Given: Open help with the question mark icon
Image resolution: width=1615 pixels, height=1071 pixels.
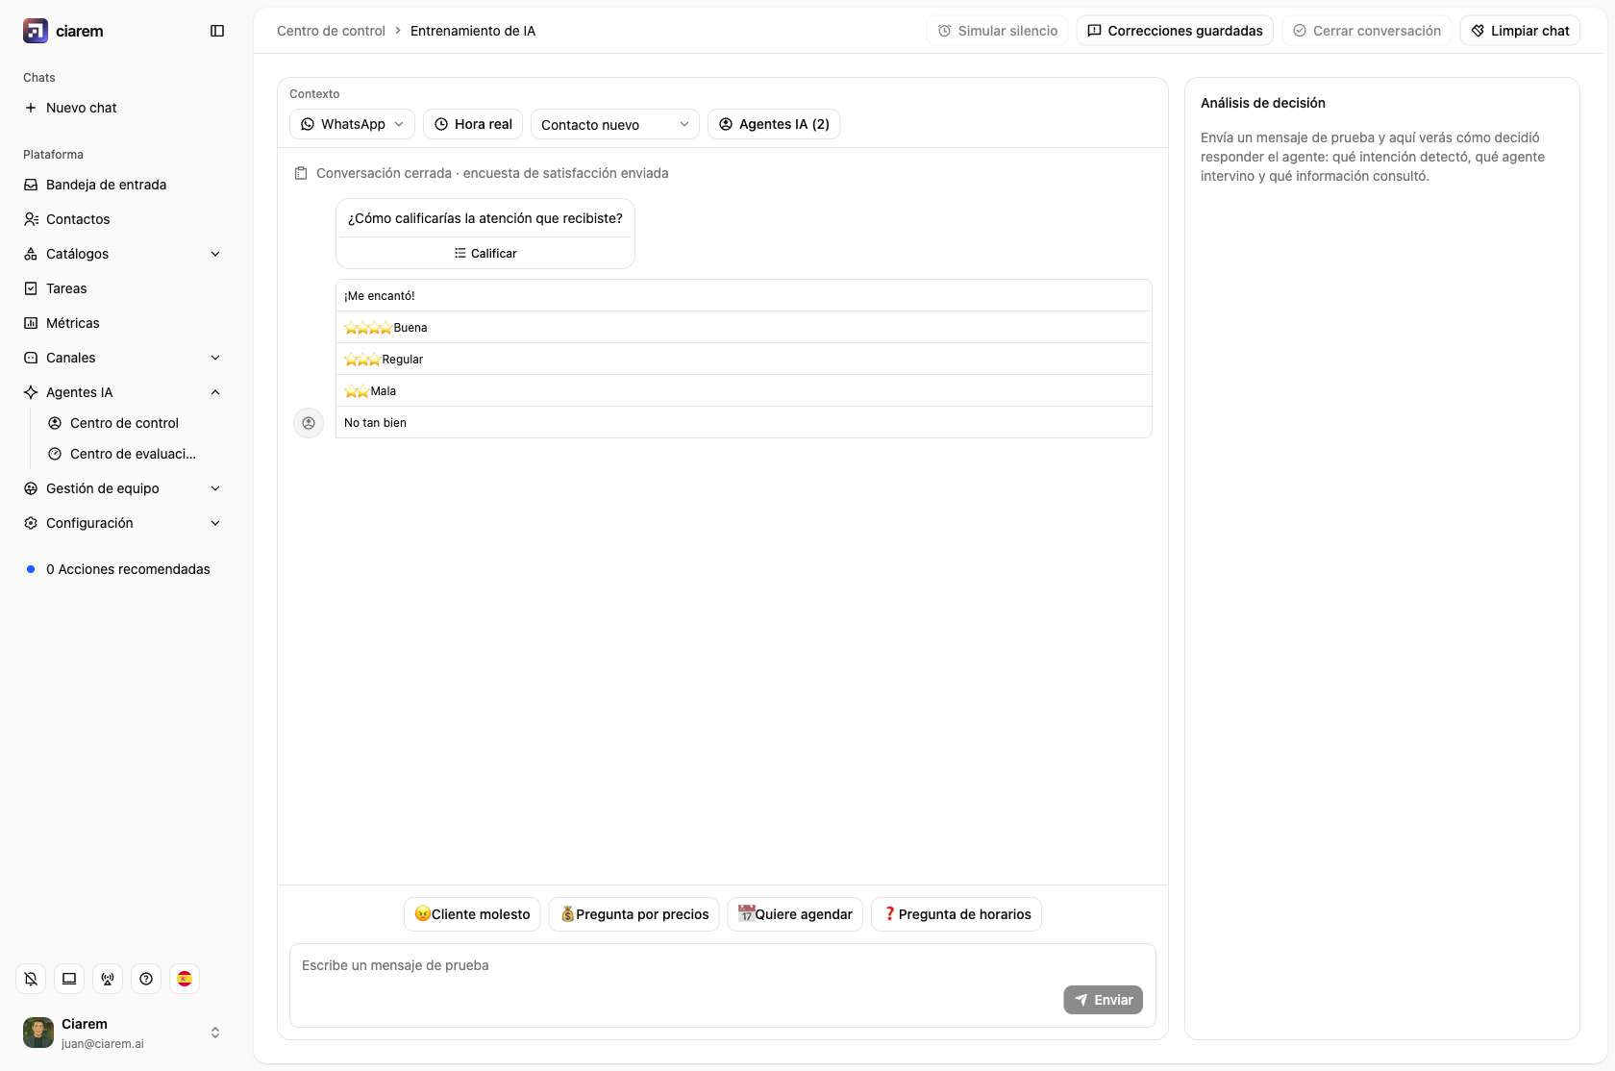Looking at the screenshot, I should tap(146, 979).
